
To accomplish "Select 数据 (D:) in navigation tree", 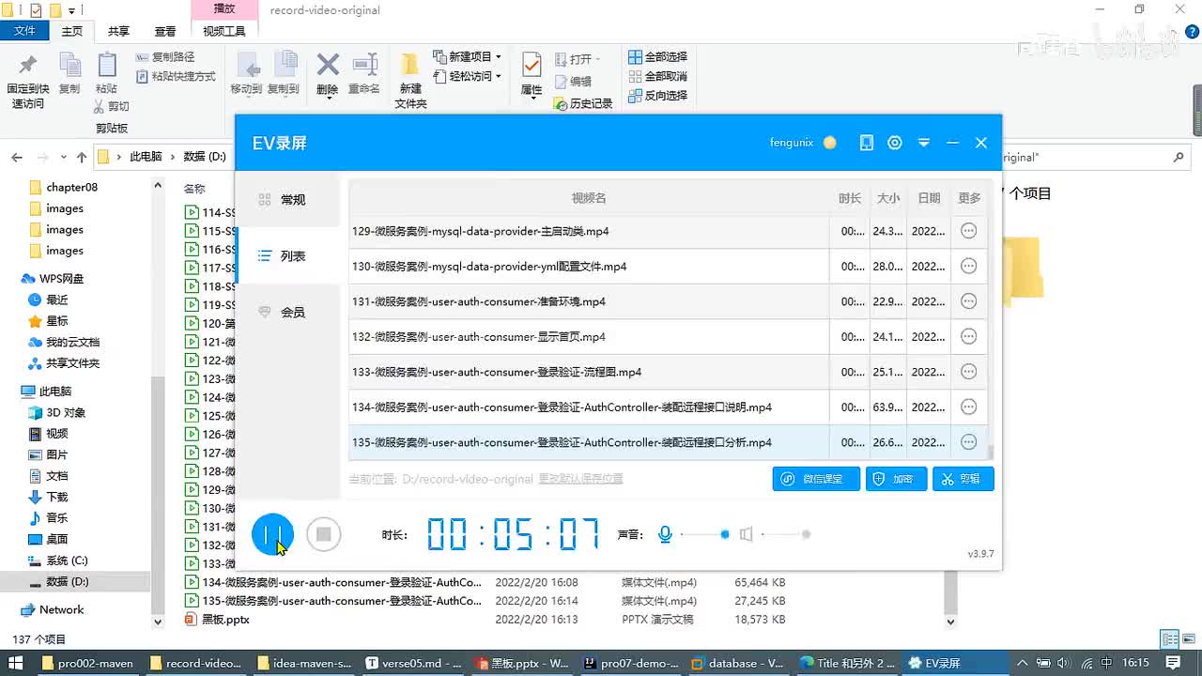I will pyautogui.click(x=68, y=582).
